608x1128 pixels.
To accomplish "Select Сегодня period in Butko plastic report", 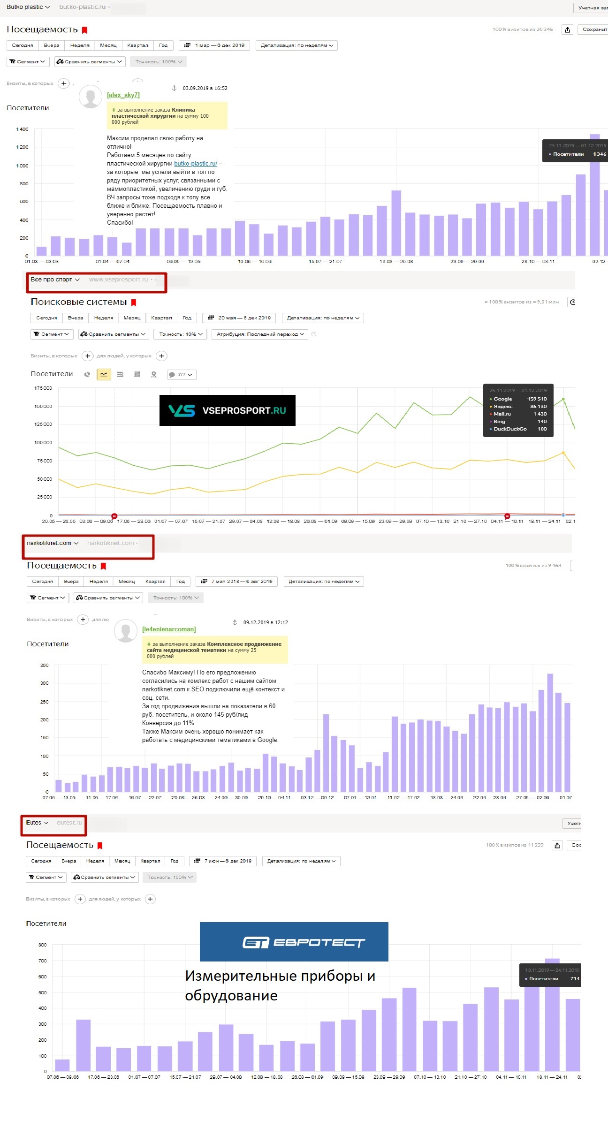I will coord(23,45).
